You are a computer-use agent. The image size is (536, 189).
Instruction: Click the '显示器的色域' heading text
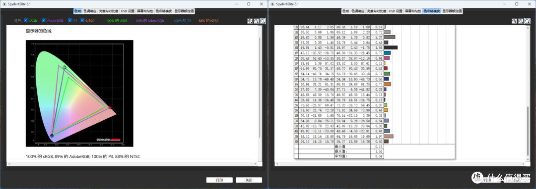[39, 31]
